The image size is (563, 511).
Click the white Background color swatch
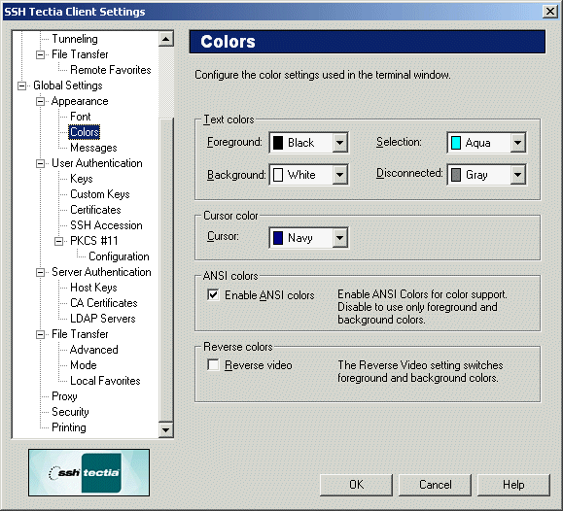tap(278, 175)
